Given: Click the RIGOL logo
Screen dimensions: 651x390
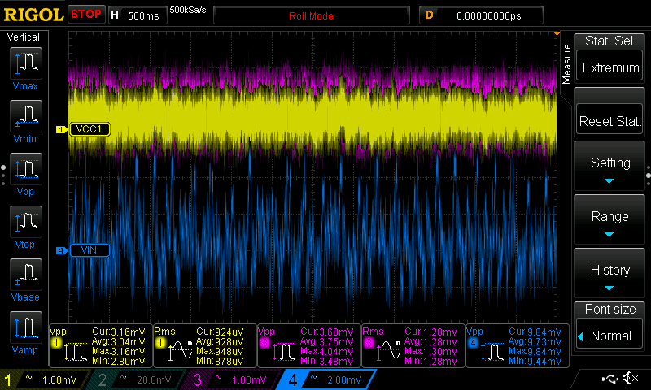Looking at the screenshot, I should [33, 15].
